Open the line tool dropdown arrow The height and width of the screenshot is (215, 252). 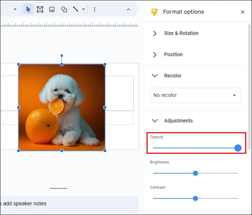(83, 10)
